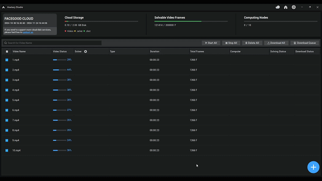The height and width of the screenshot is (181, 322).
Task: Uncheck the 8.mp4 checkbox
Action: tap(7, 130)
